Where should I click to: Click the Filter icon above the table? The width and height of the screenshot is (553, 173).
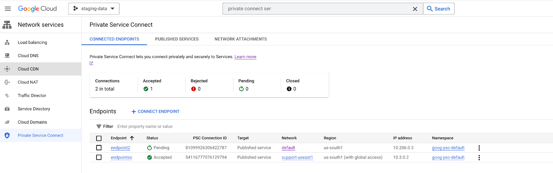99,126
